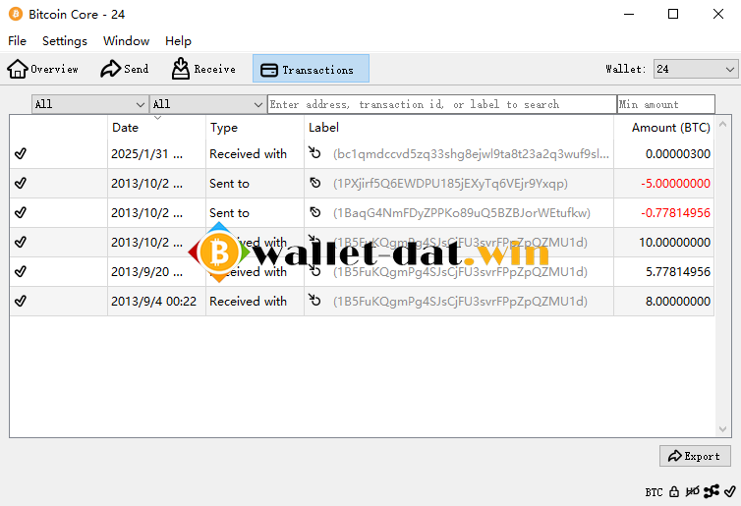This screenshot has width=741, height=506.
Task: Click confirmed checkmark of the 10.00000000 transaction
Action: click(21, 242)
